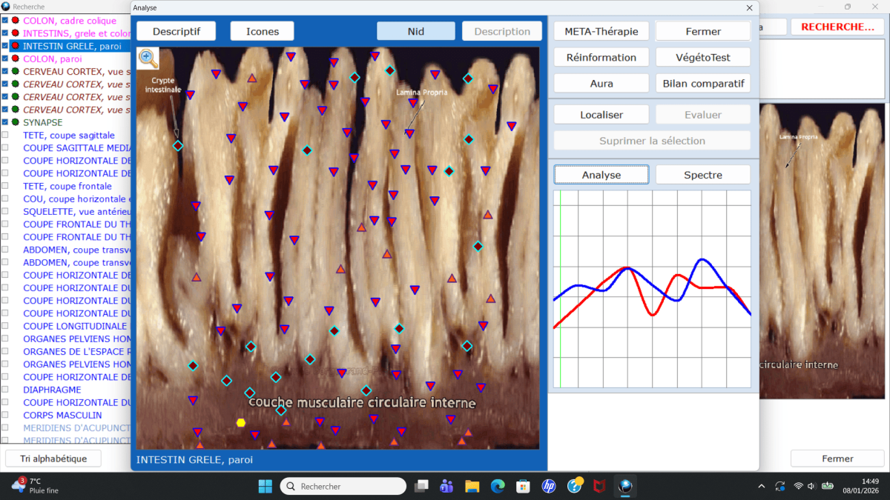
Task: Click the Localiser button
Action: [x=601, y=115]
